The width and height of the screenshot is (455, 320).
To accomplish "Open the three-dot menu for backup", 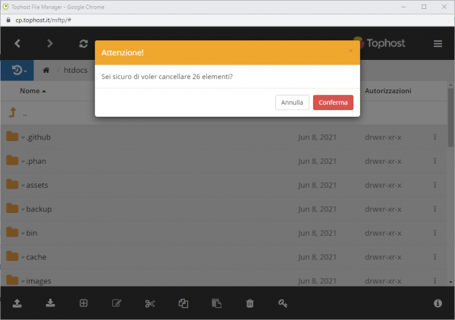I will coord(435,209).
